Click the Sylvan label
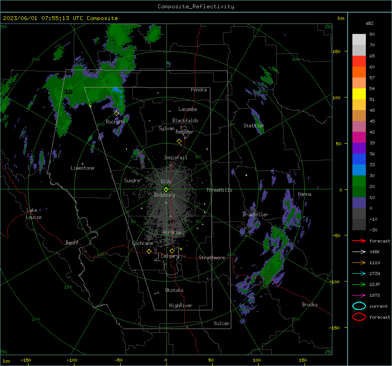The image size is (392, 366). click(x=166, y=128)
